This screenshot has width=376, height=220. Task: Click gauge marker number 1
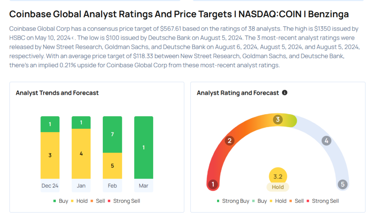[213, 184]
